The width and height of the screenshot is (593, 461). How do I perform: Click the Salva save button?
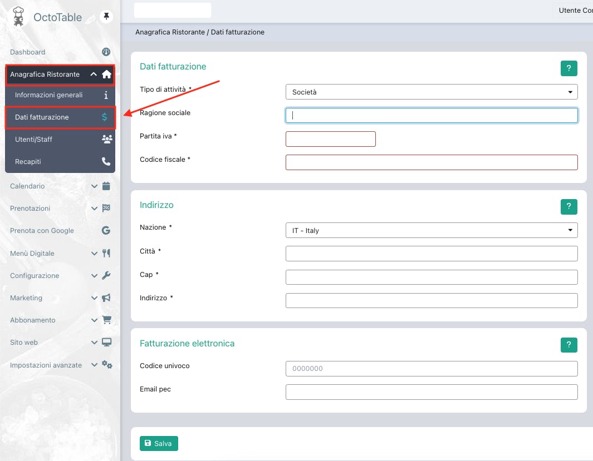click(x=159, y=443)
